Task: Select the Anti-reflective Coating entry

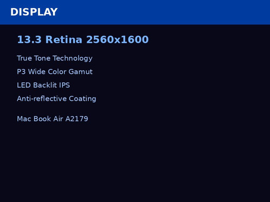Action: (57, 99)
